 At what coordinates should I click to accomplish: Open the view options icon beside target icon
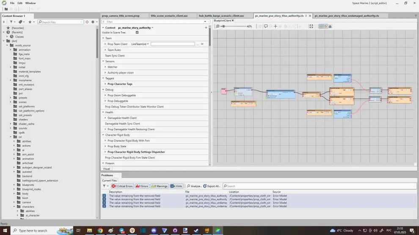tap(93, 22)
